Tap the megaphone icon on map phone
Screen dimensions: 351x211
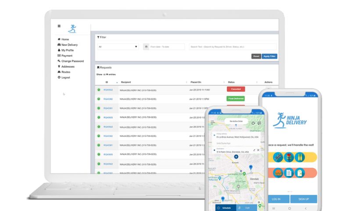click(259, 124)
